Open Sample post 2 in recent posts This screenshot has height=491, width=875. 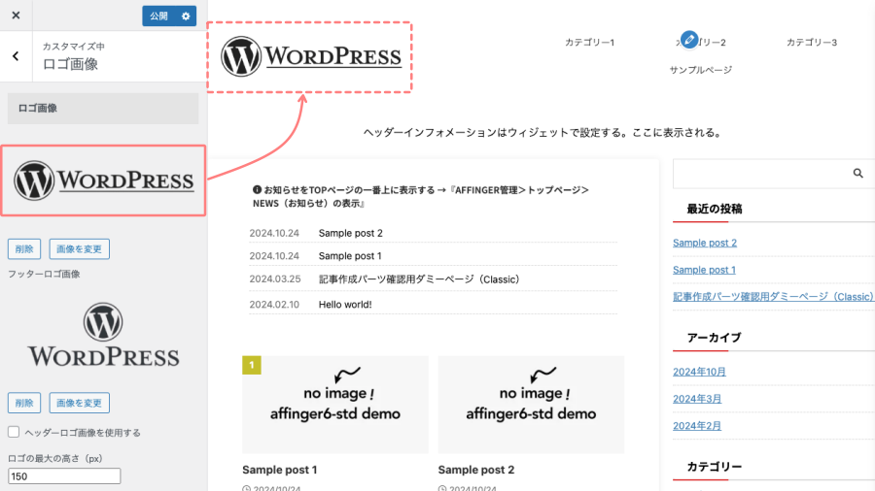705,243
